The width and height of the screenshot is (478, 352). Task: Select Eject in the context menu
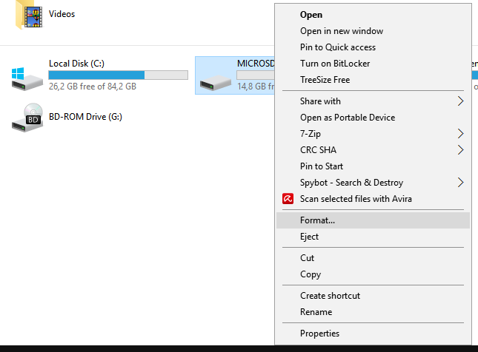click(309, 237)
